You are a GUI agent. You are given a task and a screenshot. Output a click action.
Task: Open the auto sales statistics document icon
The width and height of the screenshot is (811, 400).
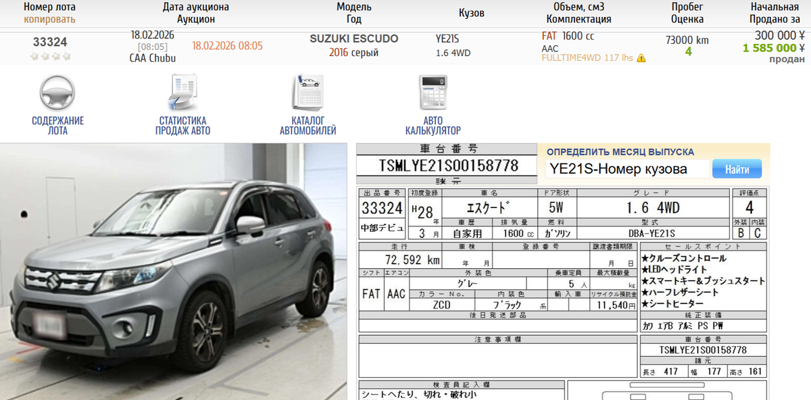[182, 93]
